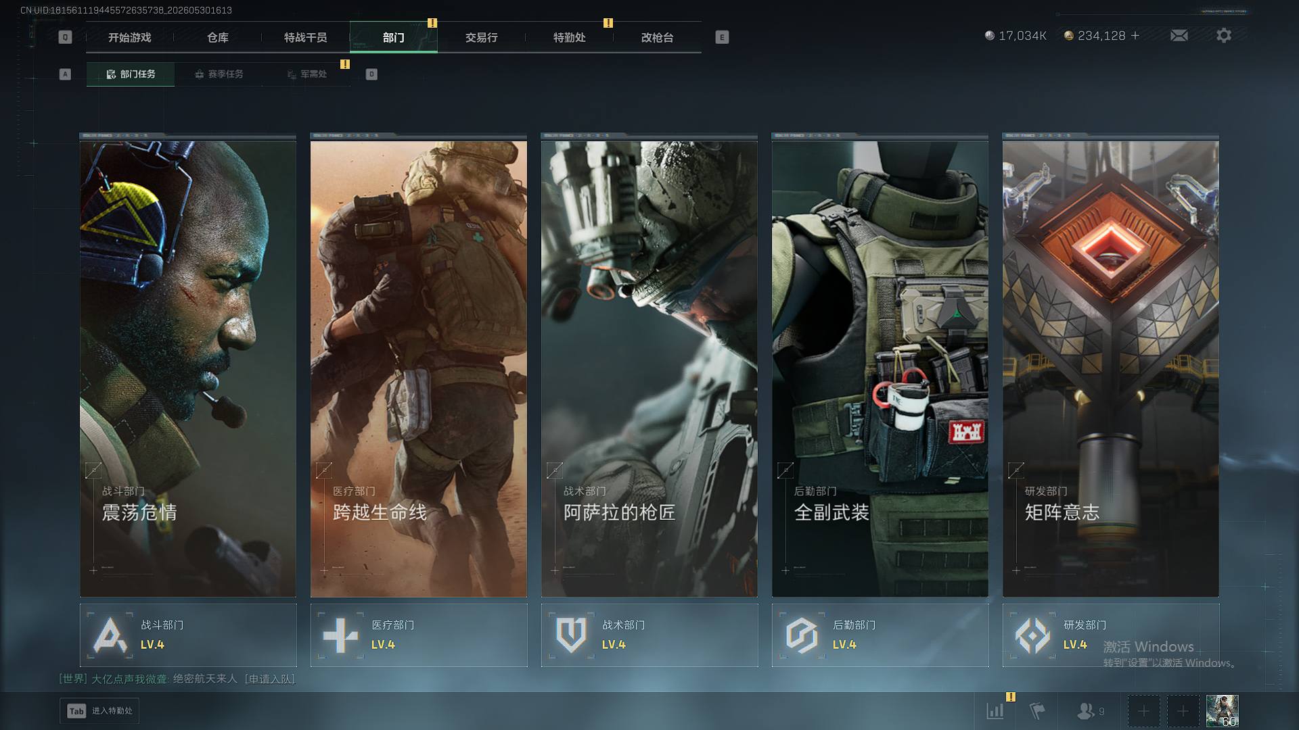Select the 部门 tab
This screenshot has width=1299, height=730.
click(x=394, y=38)
